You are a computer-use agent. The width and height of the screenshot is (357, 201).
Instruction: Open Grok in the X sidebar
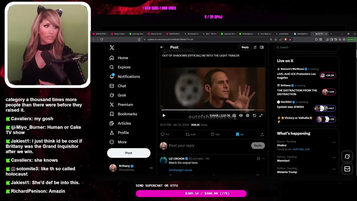[118, 95]
